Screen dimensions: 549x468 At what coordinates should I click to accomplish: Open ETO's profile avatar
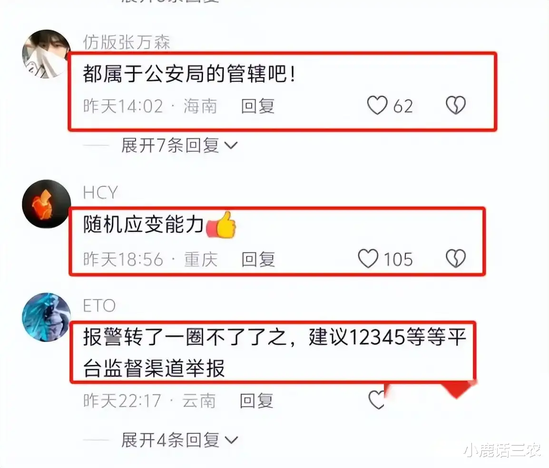point(46,317)
